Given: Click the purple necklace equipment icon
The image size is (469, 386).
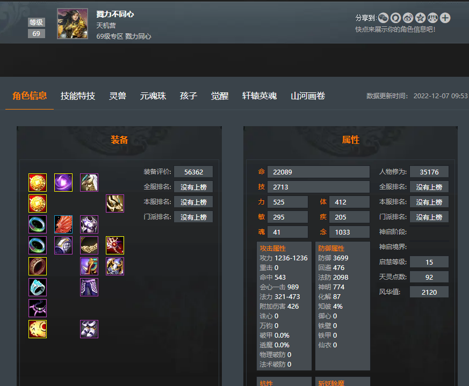Looking at the screenshot, I should coord(38,308).
